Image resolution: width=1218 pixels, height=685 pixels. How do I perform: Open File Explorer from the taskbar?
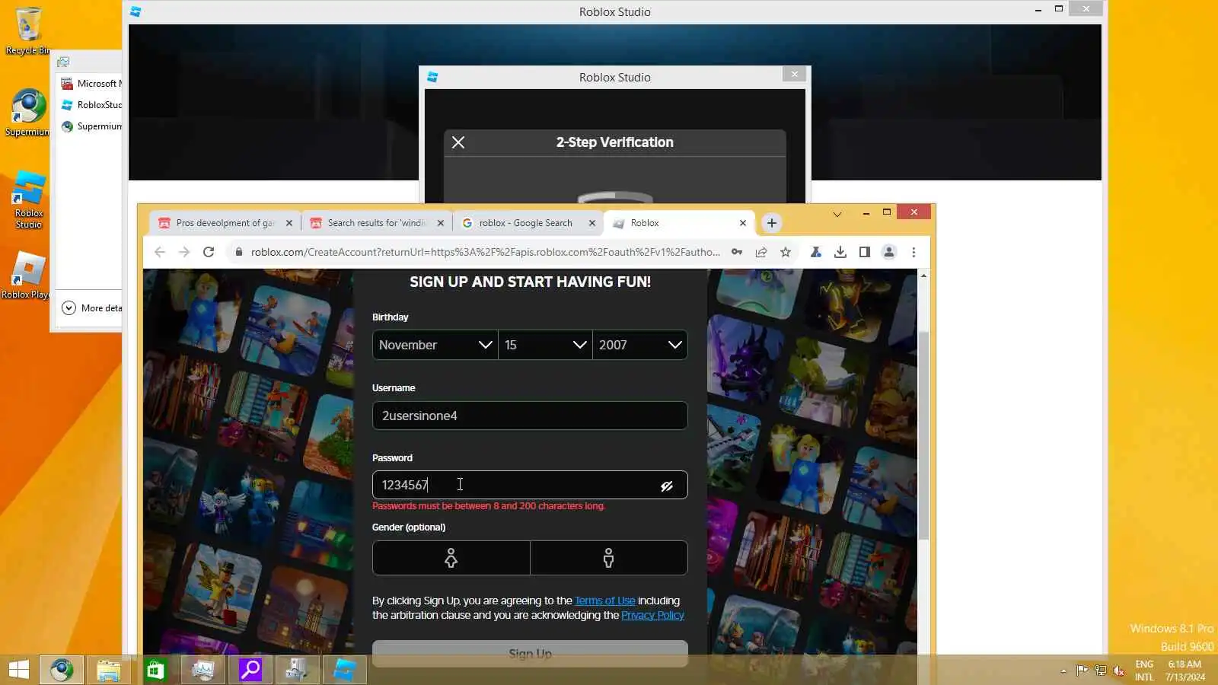[x=109, y=670]
